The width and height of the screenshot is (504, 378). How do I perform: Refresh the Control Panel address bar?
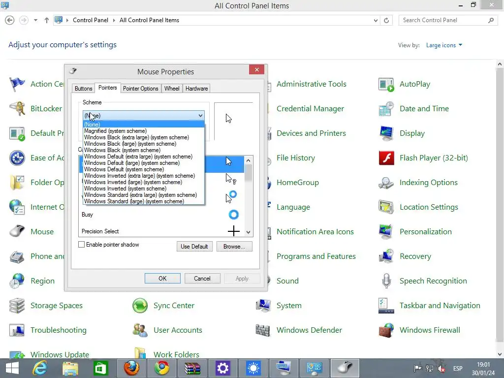click(x=386, y=20)
